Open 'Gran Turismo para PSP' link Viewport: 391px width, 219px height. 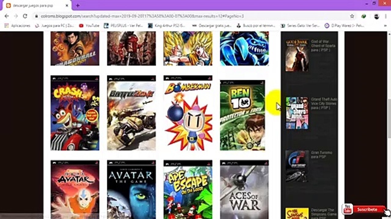(321, 155)
